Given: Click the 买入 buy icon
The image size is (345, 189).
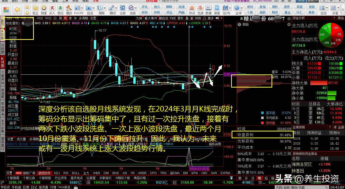Looking at the screenshot, I should click(x=52, y=8).
